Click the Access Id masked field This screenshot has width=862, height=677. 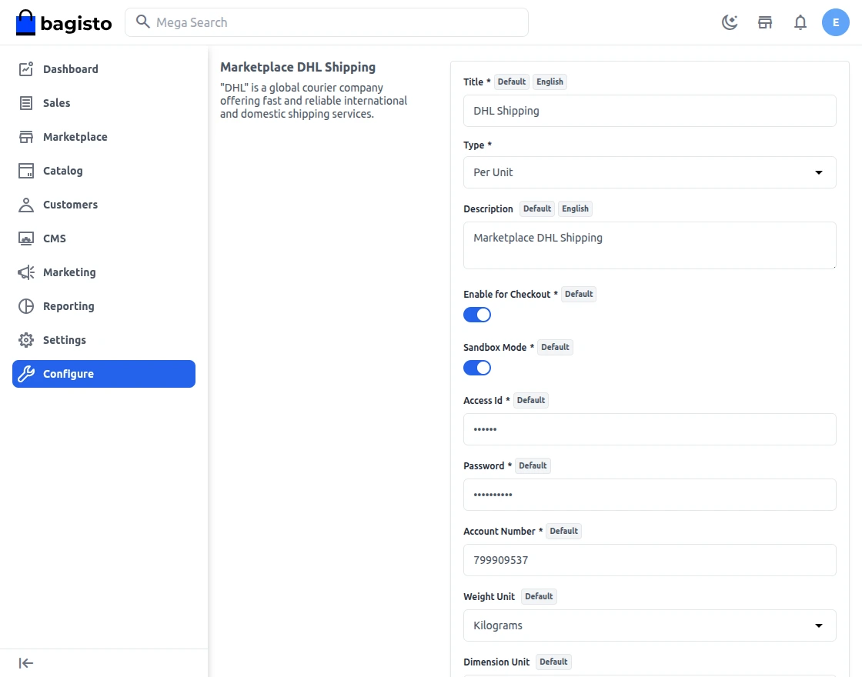click(x=650, y=429)
